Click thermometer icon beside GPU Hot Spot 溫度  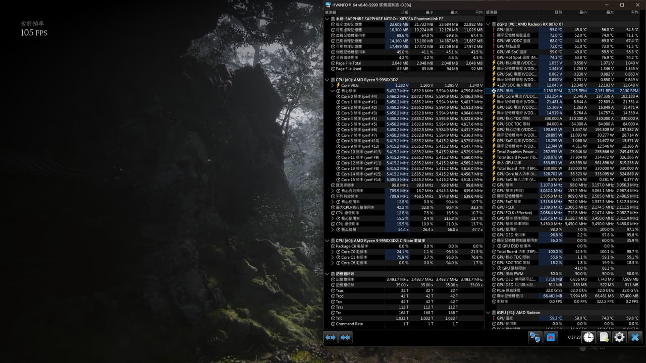coord(494,57)
